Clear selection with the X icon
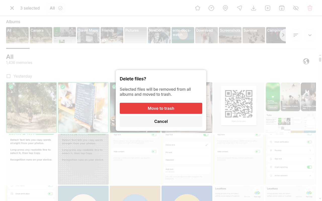 click(12, 8)
